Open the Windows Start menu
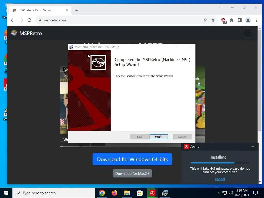 (6, 193)
